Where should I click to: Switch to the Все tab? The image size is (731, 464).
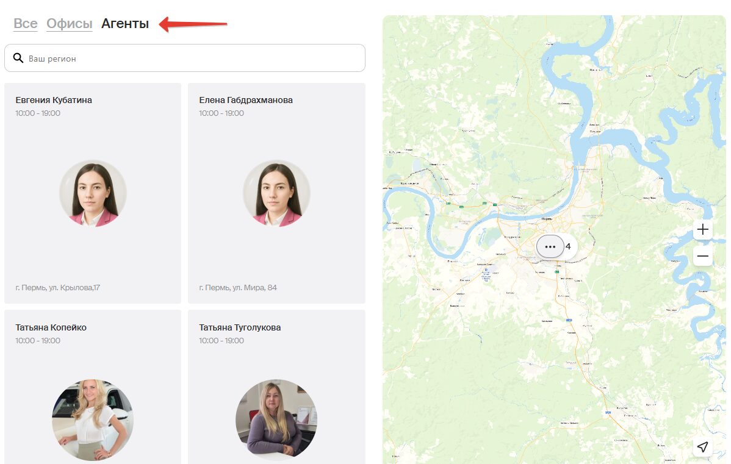(26, 24)
